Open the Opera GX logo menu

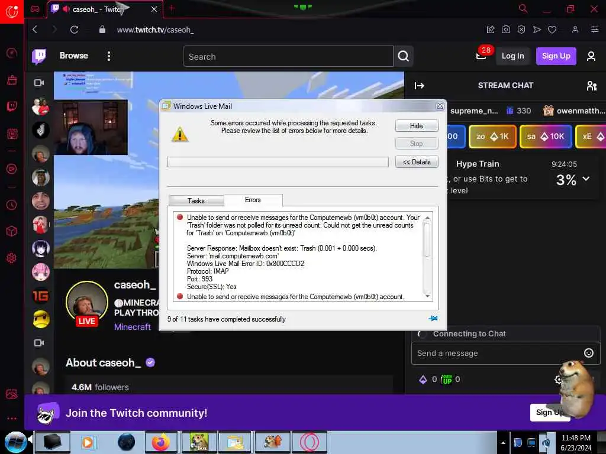(x=12, y=12)
